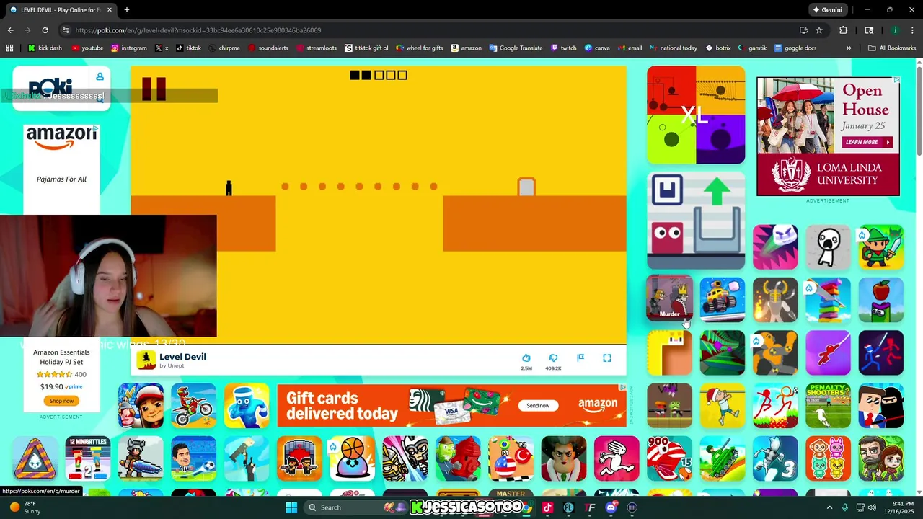The height and width of the screenshot is (519, 923).
Task: Click the Chrome back arrow
Action: click(x=10, y=30)
